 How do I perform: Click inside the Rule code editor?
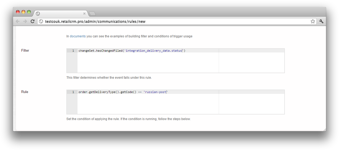[175, 102]
